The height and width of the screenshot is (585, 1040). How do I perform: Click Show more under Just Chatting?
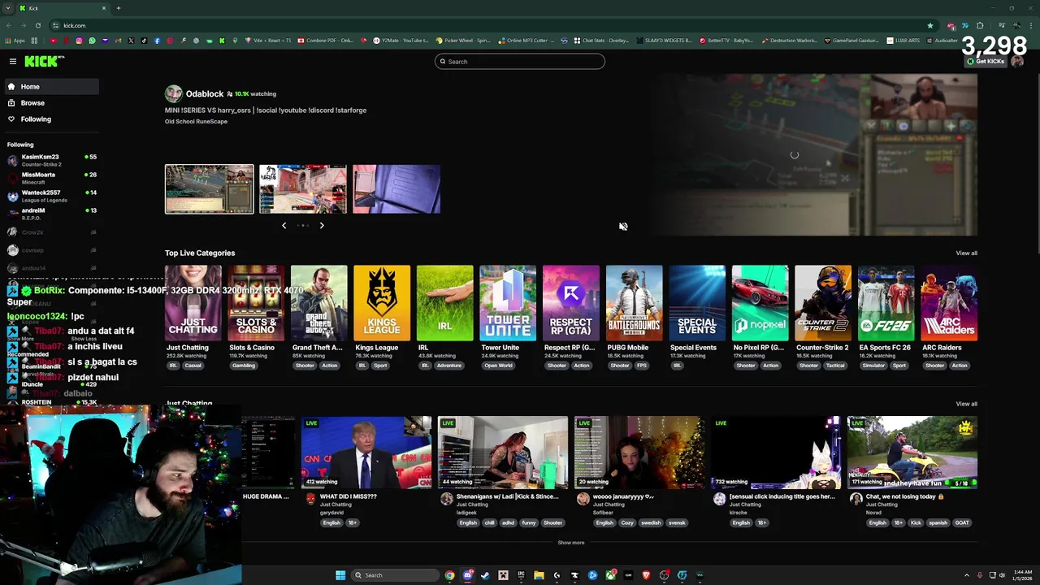pyautogui.click(x=571, y=543)
